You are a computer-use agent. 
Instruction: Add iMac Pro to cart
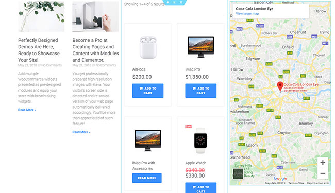click(201, 91)
